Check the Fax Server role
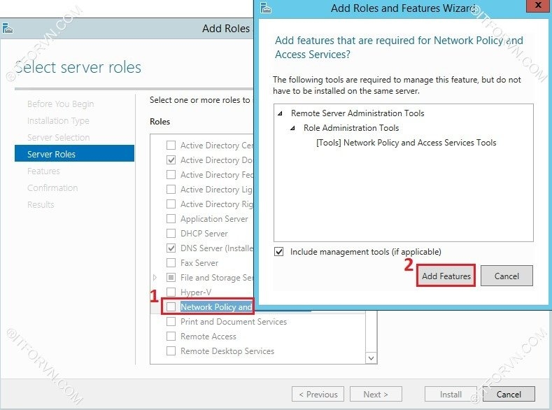Screen dimensions: 552x410 171,263
